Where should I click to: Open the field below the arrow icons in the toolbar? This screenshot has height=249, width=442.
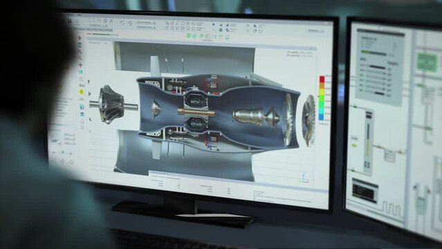[98, 25]
